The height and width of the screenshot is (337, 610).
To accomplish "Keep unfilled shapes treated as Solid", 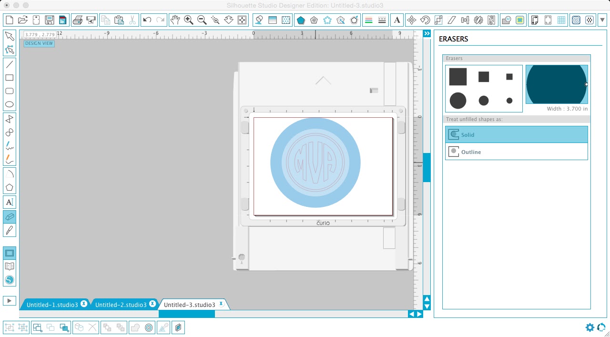I will pos(516,134).
